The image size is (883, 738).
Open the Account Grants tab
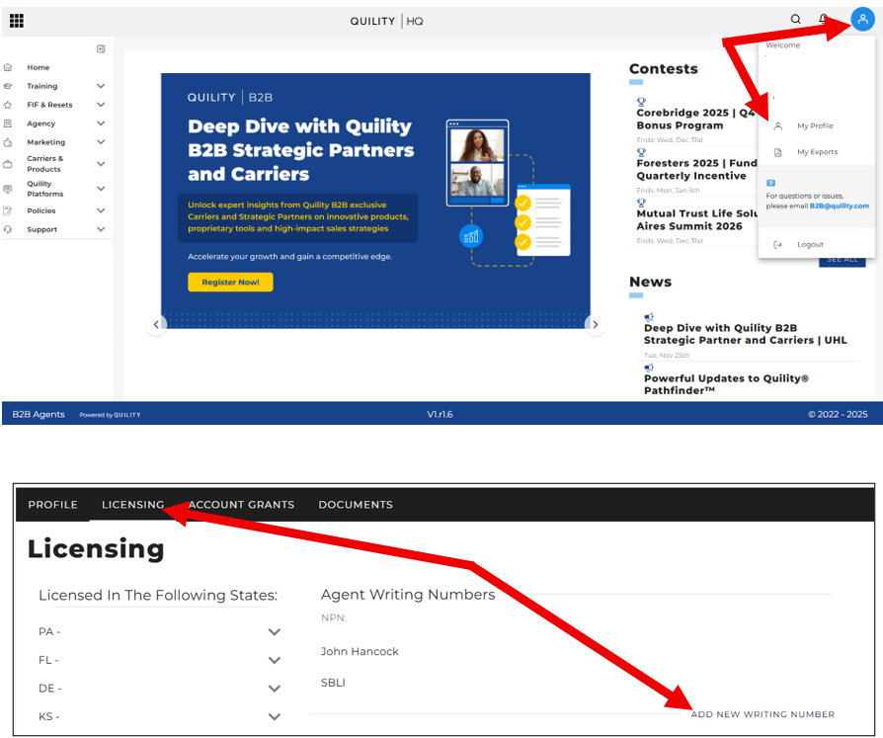pyautogui.click(x=242, y=505)
